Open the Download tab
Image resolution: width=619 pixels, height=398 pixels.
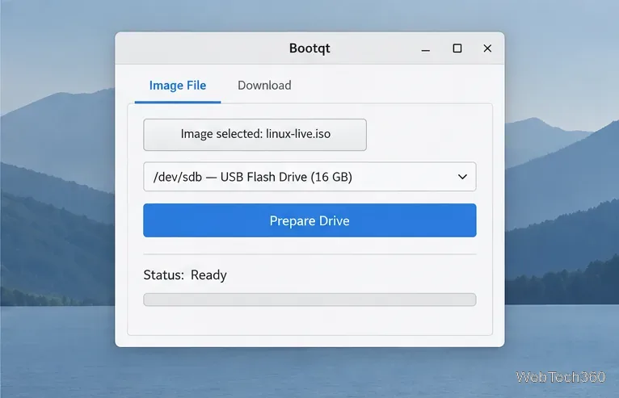[x=264, y=86]
